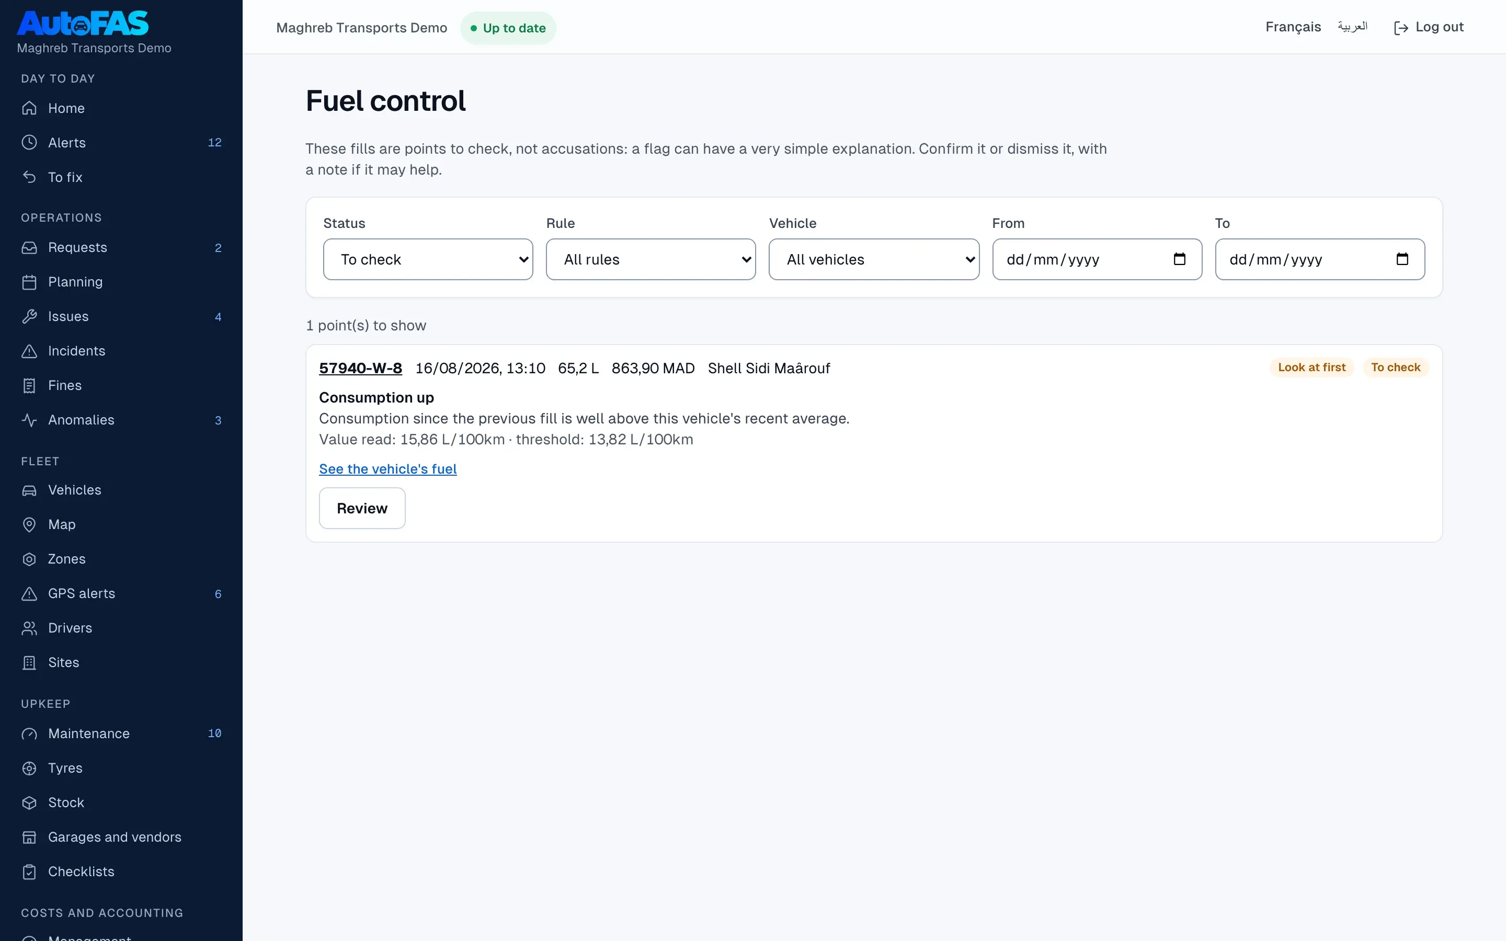This screenshot has width=1506, height=941.
Task: Click the Issues wrench icon
Action: click(29, 317)
